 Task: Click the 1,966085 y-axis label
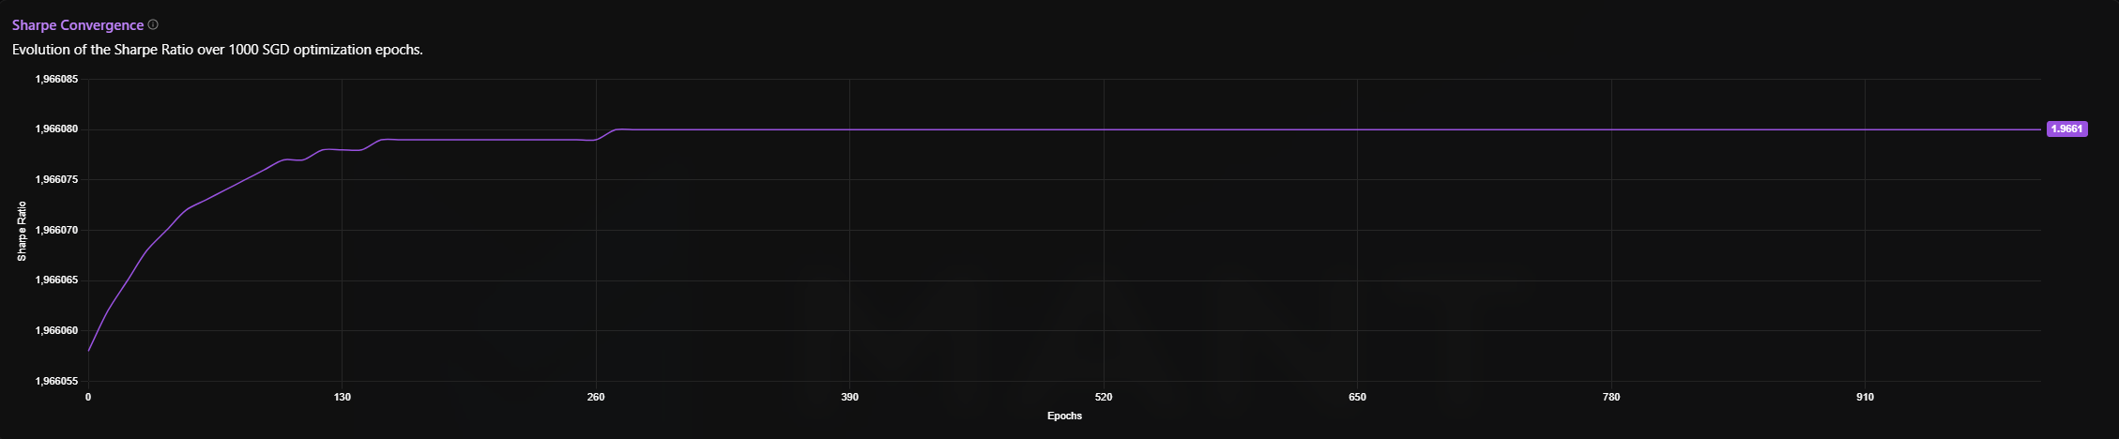(56, 80)
